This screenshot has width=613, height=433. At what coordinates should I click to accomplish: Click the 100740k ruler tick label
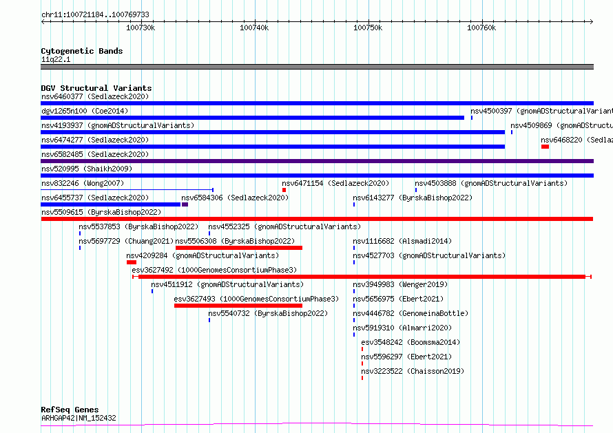pos(254,28)
